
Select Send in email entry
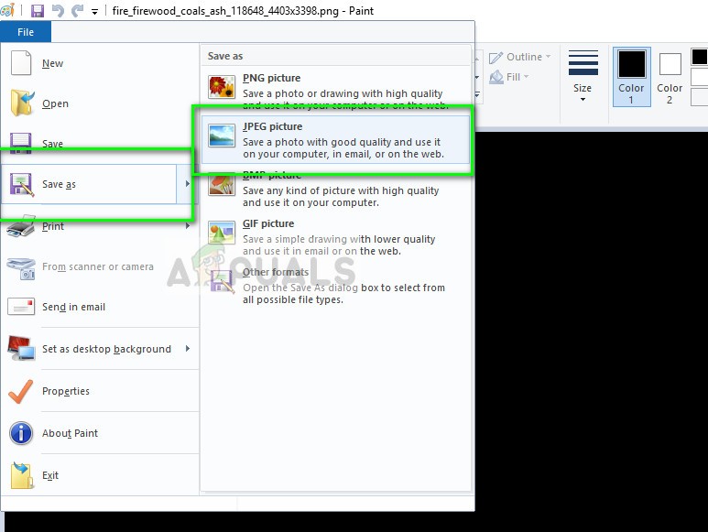(x=99, y=307)
